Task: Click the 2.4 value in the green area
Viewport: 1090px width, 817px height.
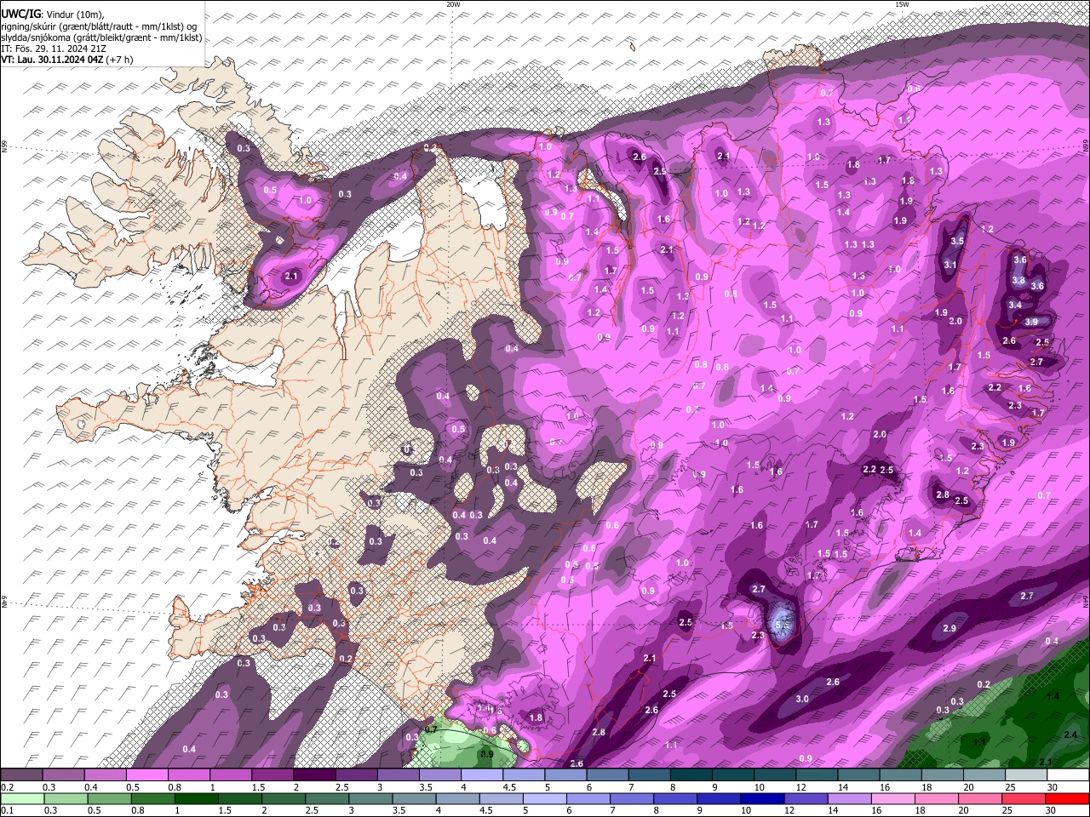Action: (1070, 734)
